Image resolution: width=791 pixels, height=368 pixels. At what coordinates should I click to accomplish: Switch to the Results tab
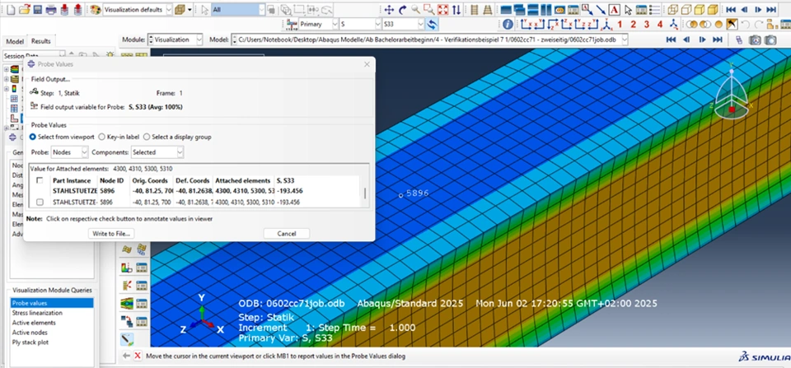[41, 41]
